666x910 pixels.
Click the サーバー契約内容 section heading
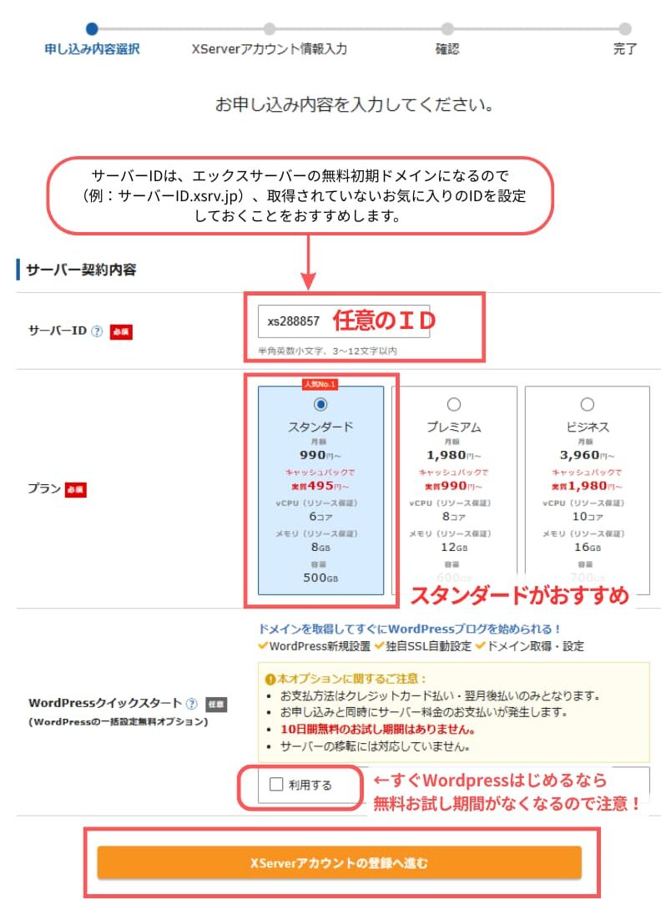pyautogui.click(x=81, y=270)
